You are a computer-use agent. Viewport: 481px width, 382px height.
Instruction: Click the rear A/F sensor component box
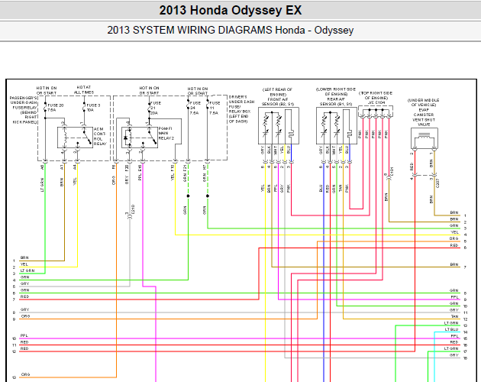[x=337, y=125]
